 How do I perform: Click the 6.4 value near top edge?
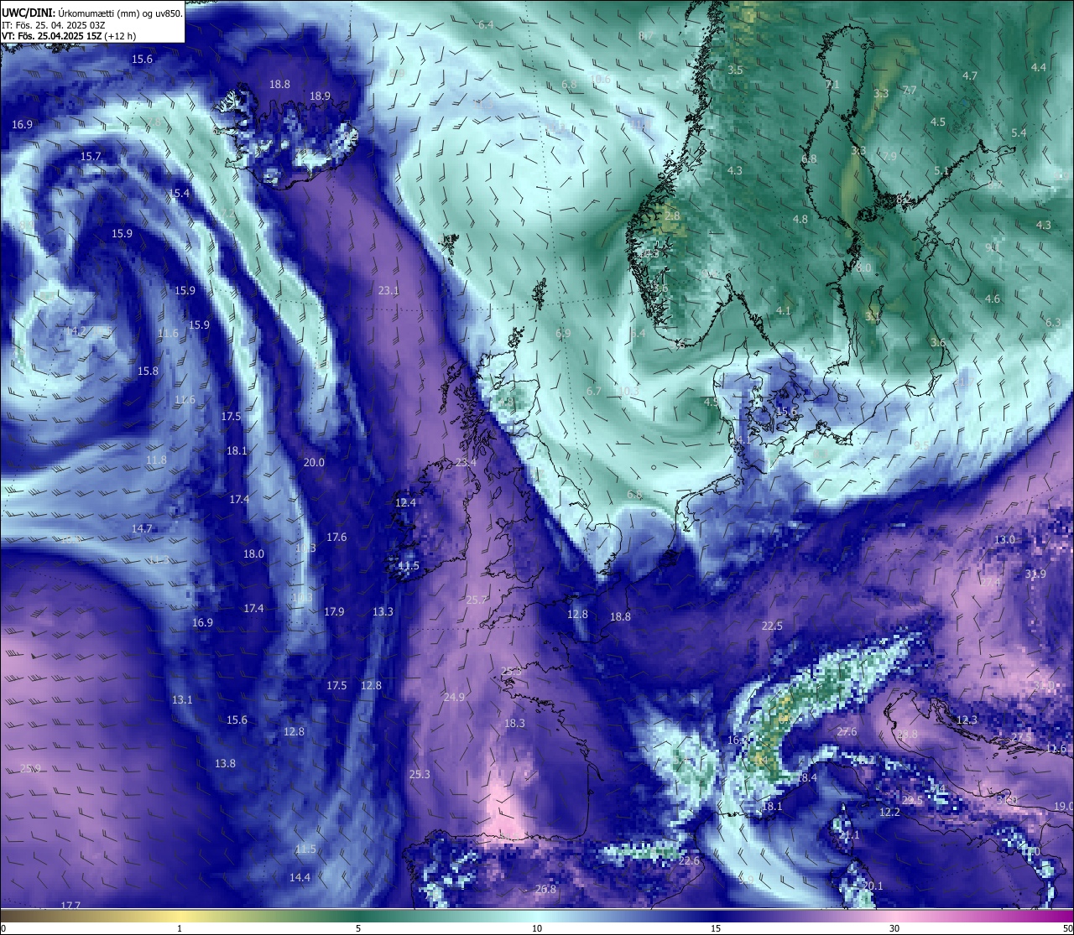click(486, 25)
